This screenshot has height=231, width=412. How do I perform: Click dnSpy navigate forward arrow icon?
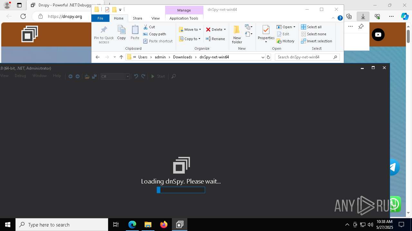pyautogui.click(x=78, y=76)
